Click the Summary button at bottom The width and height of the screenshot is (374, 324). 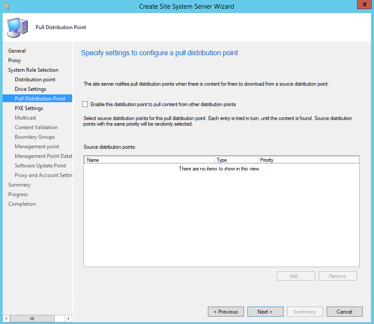tap(305, 311)
